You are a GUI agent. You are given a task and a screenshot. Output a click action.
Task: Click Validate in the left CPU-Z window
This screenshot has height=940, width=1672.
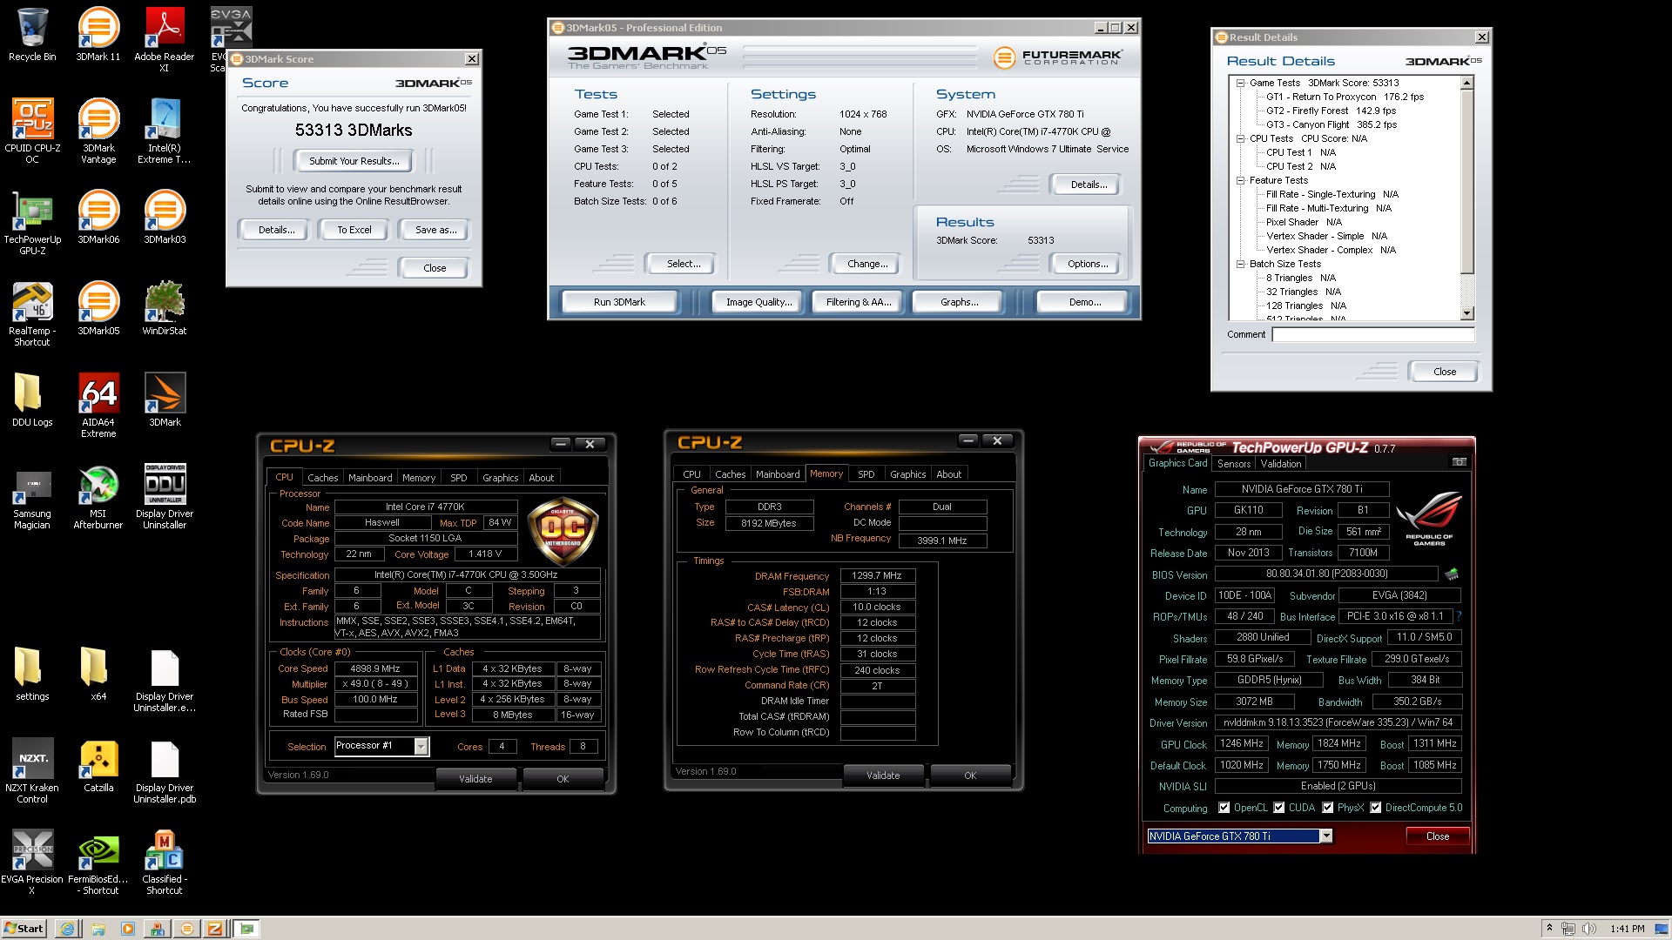coord(475,779)
